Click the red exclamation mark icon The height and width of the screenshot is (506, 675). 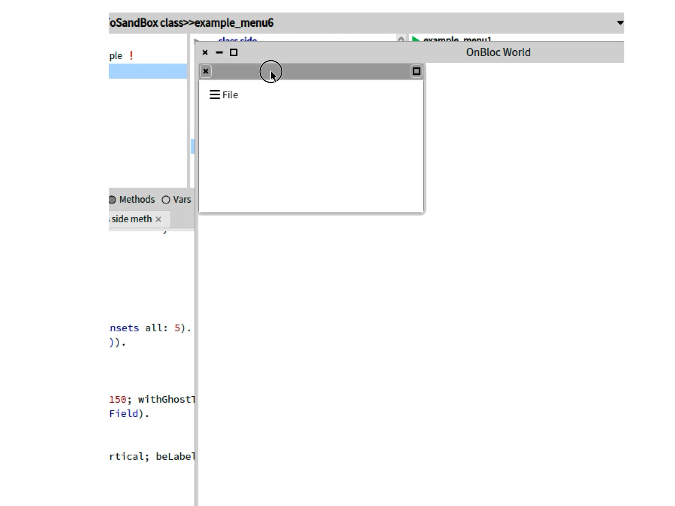pos(131,55)
